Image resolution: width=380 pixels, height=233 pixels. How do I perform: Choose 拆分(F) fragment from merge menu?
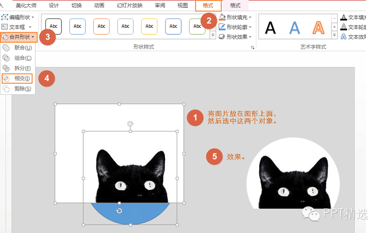[17, 68]
